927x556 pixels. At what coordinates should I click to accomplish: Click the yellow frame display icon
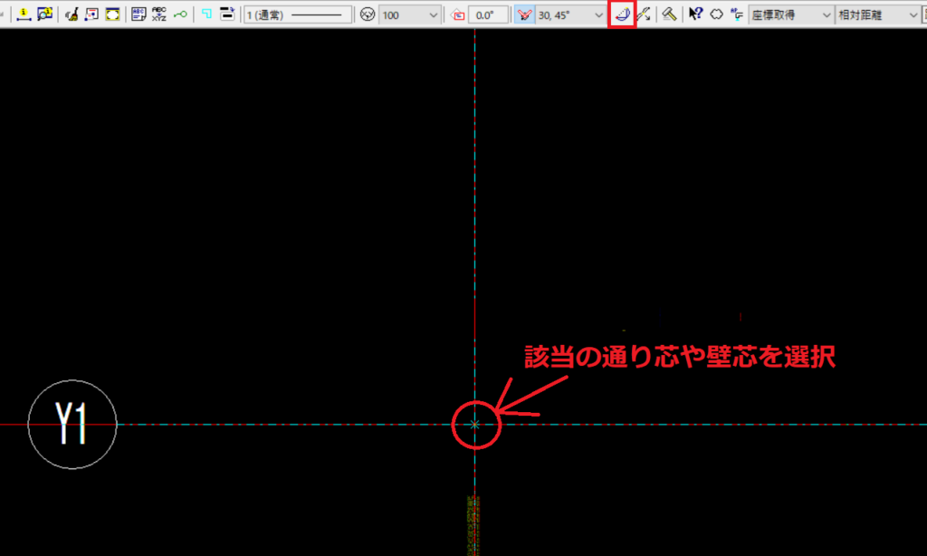112,14
